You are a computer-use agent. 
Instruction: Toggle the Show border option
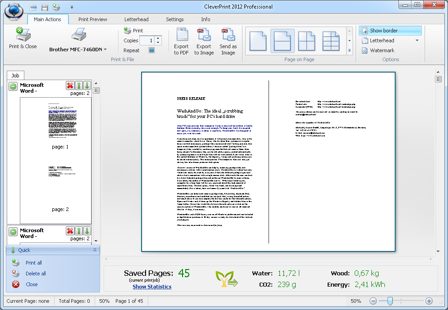tap(390, 31)
